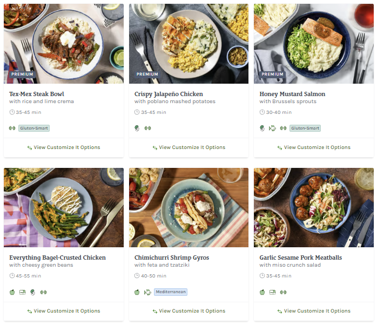
Task: Select the Garlic Sesame Pork Meatballs photo
Action: pyautogui.click(x=314, y=207)
